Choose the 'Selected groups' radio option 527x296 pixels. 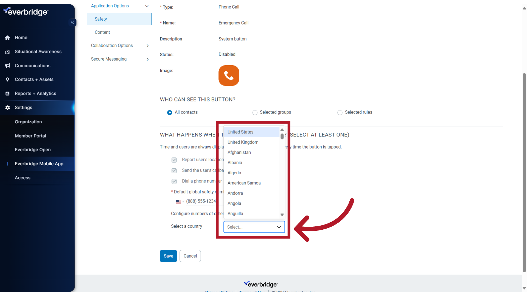pyautogui.click(x=255, y=112)
